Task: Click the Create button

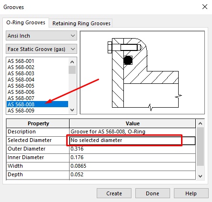Action: [114, 193]
